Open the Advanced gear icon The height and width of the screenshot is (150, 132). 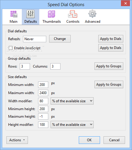92,14
